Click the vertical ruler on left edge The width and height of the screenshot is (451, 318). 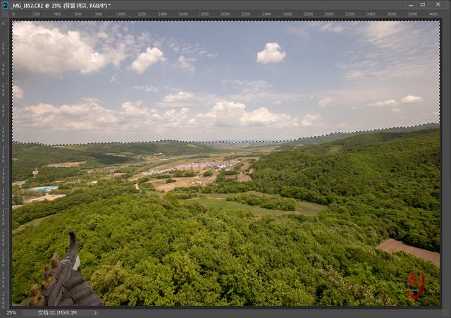pyautogui.click(x=5, y=163)
